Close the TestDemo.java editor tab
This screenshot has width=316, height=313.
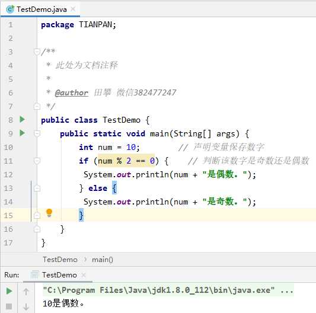tap(73, 9)
